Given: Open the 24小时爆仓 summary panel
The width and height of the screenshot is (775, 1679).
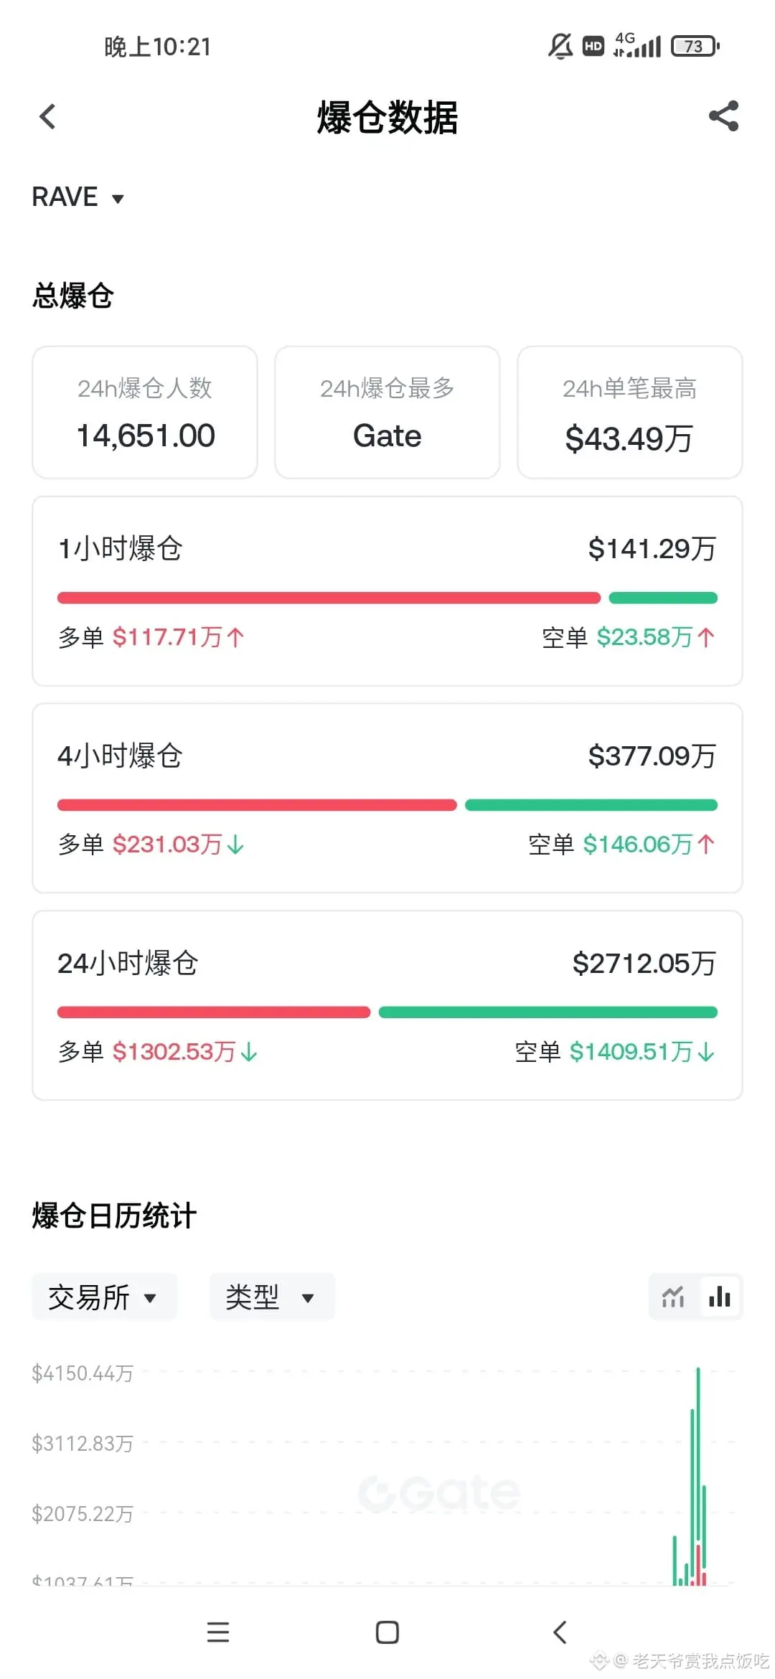Looking at the screenshot, I should click(x=387, y=1005).
